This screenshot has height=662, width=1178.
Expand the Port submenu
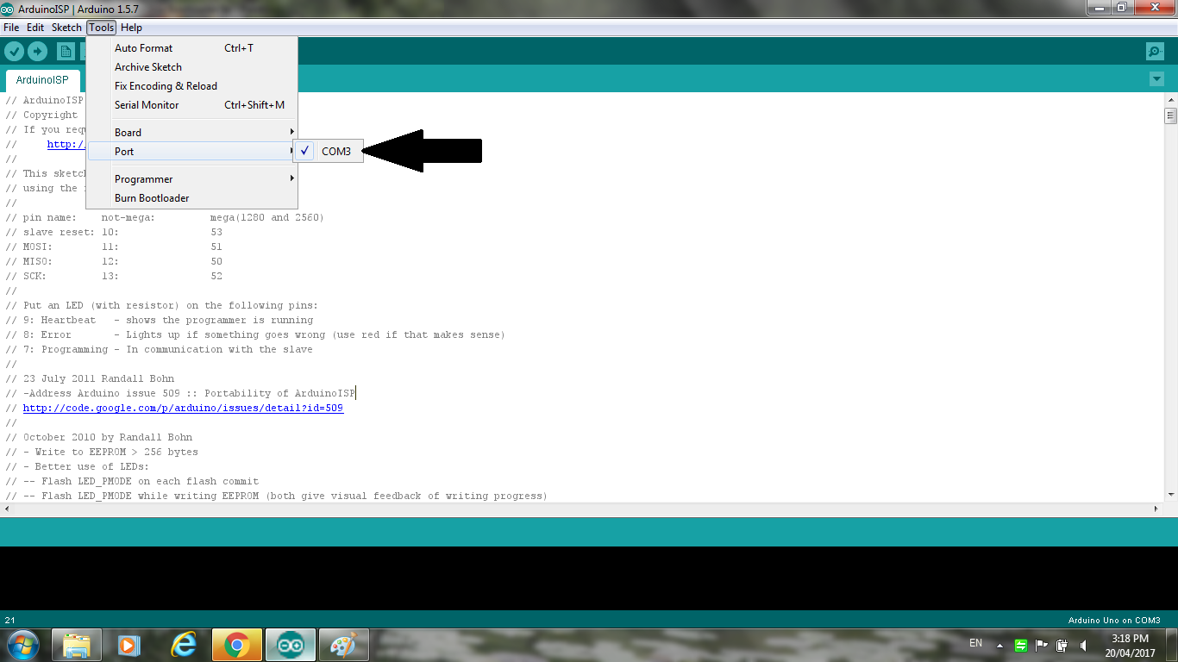[192, 151]
